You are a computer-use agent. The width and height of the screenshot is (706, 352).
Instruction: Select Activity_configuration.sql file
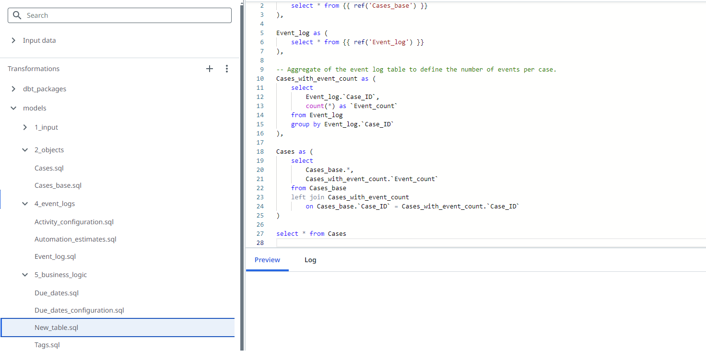click(x=74, y=222)
